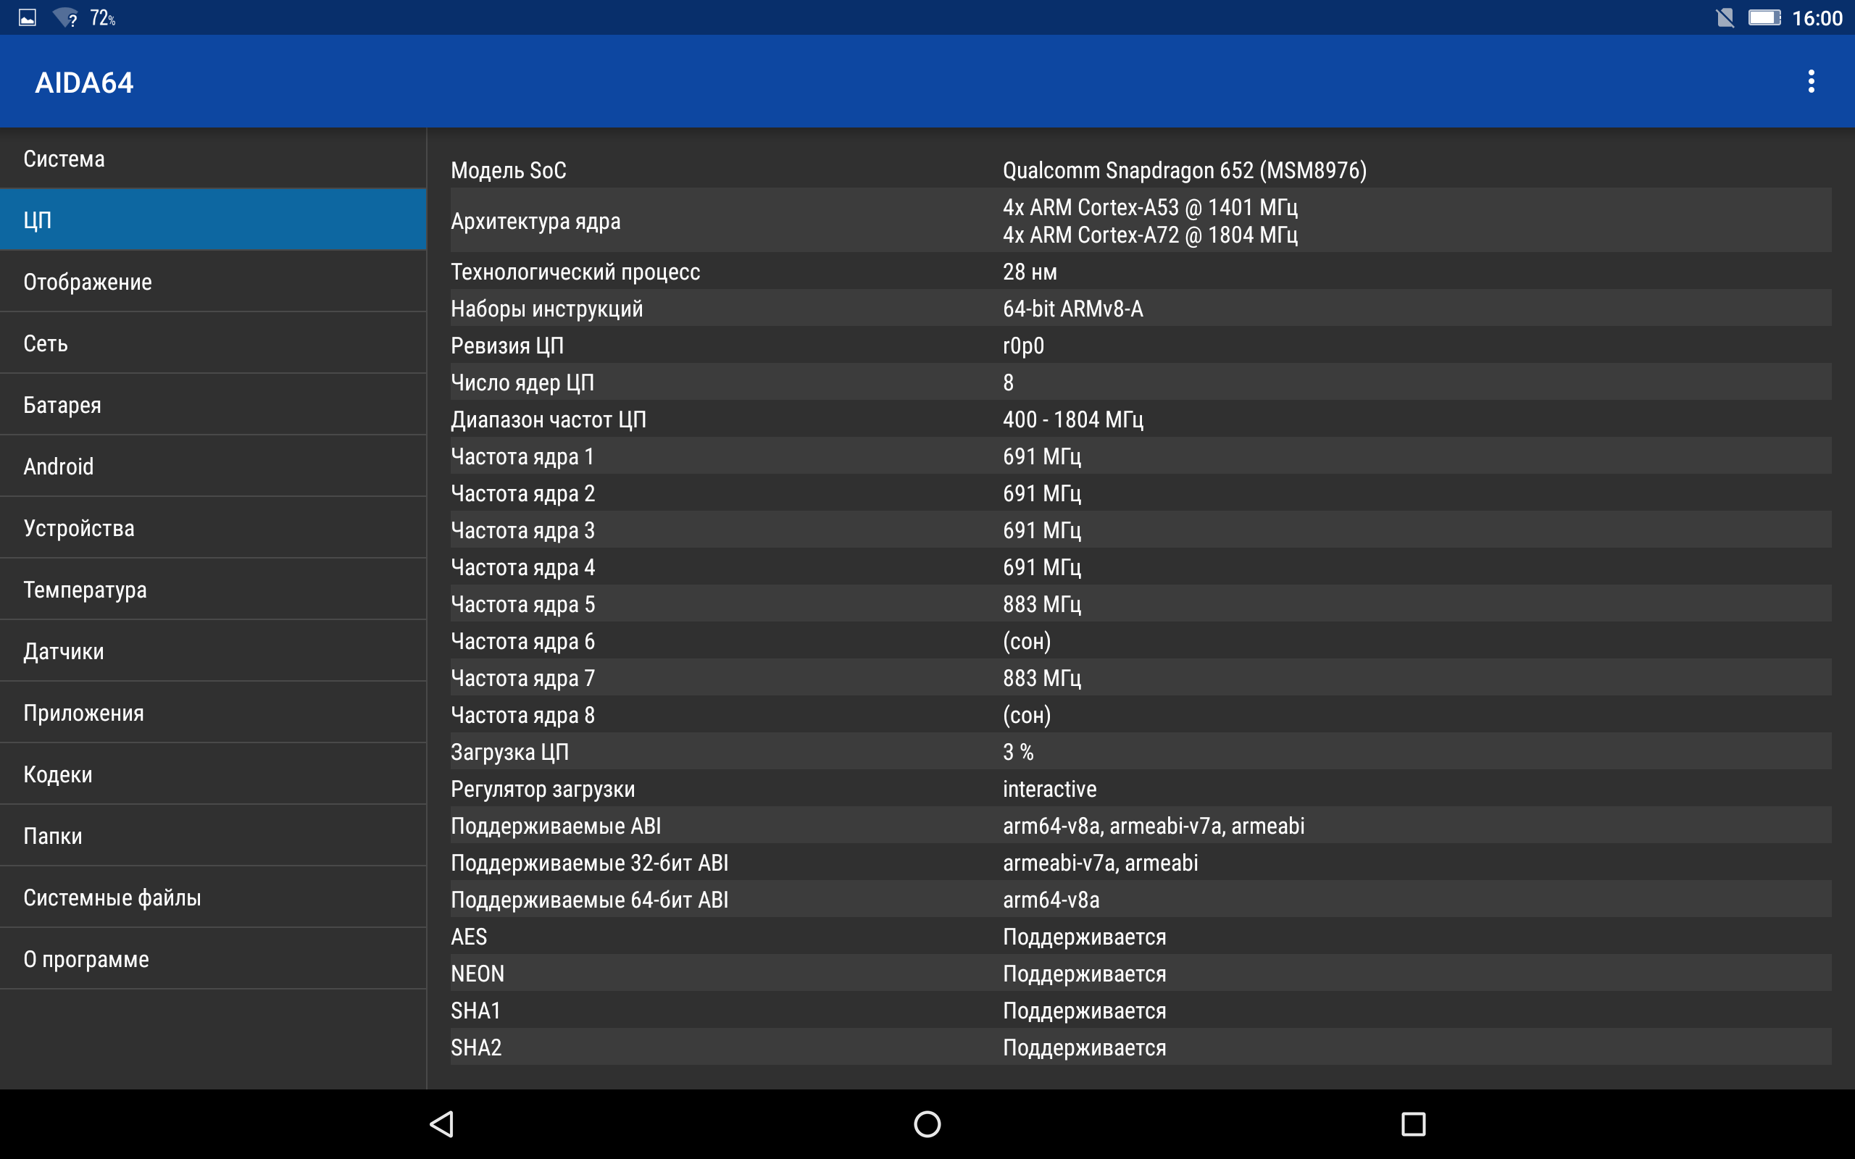Select the SHA2 row

(1141, 1046)
